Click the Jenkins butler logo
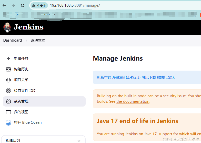 point(7,27)
